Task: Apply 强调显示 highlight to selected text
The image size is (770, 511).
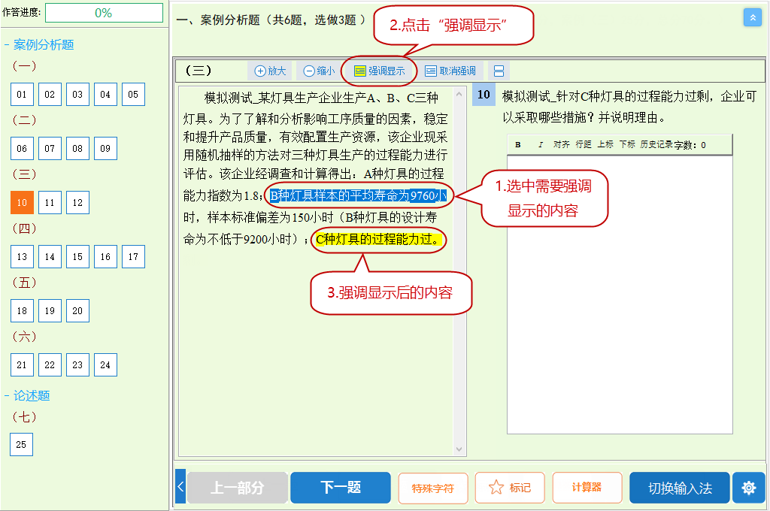Action: tap(380, 71)
